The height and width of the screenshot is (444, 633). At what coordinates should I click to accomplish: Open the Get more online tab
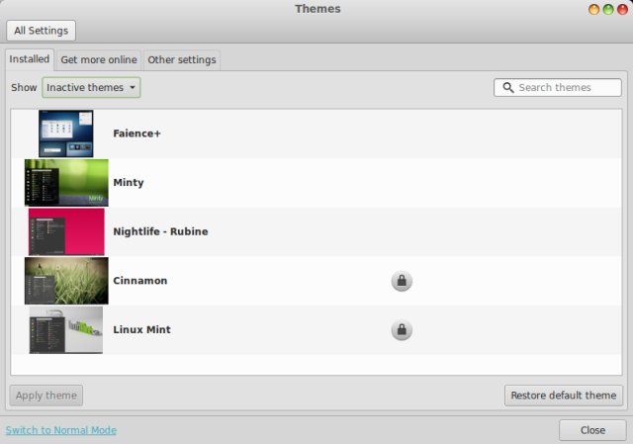pos(99,59)
